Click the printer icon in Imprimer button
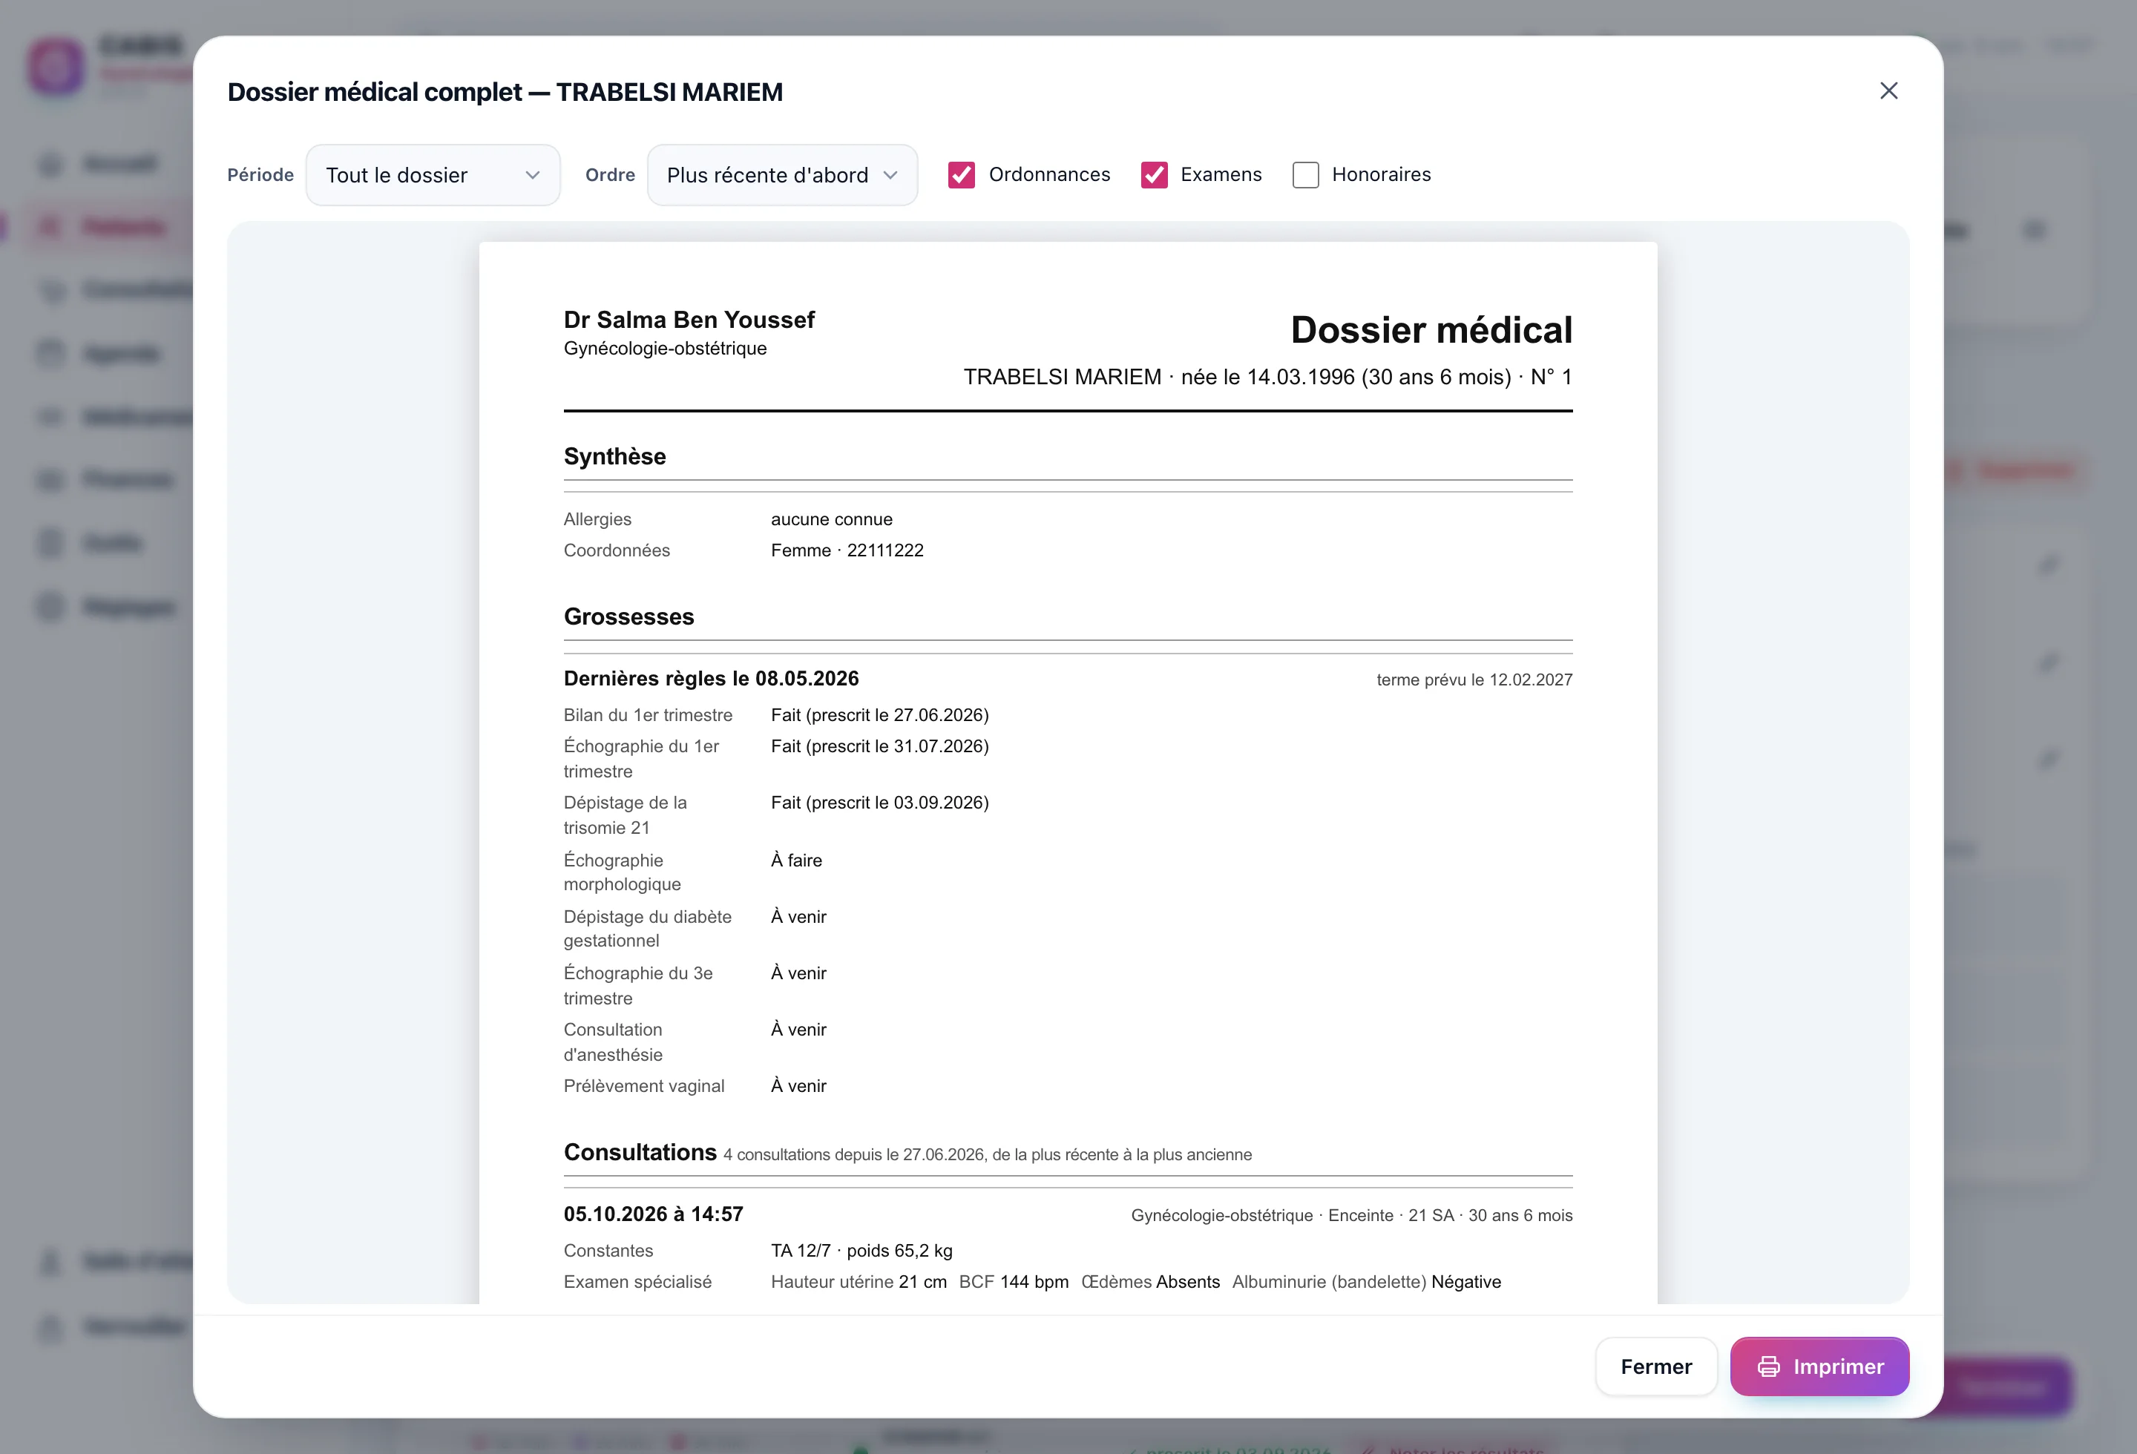 pyautogui.click(x=1768, y=1366)
